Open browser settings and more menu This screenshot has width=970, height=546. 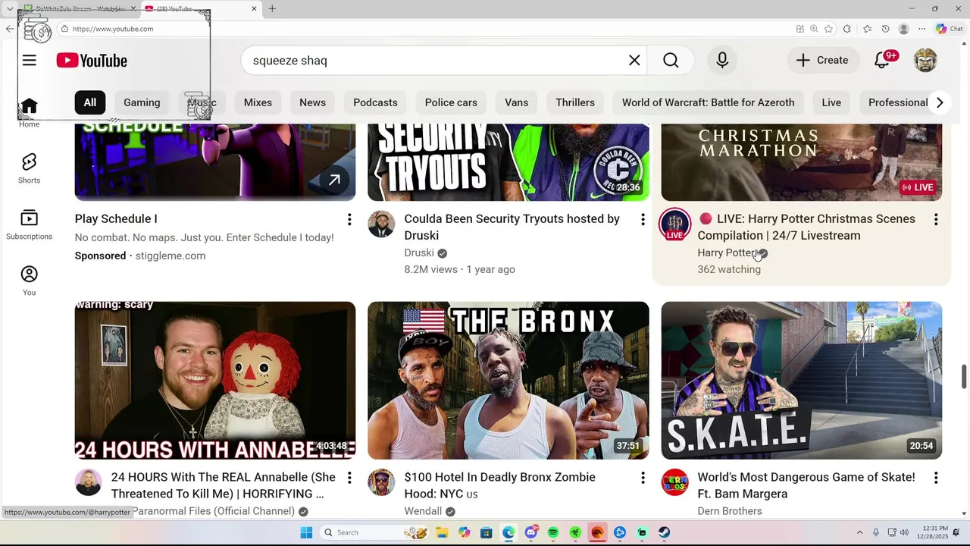pos(921,29)
